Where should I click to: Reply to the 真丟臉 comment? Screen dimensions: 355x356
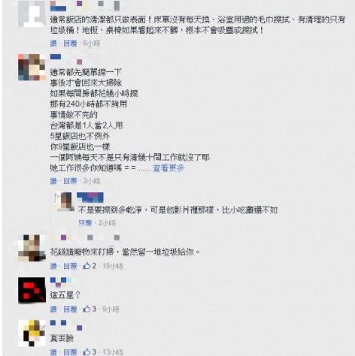click(70, 352)
